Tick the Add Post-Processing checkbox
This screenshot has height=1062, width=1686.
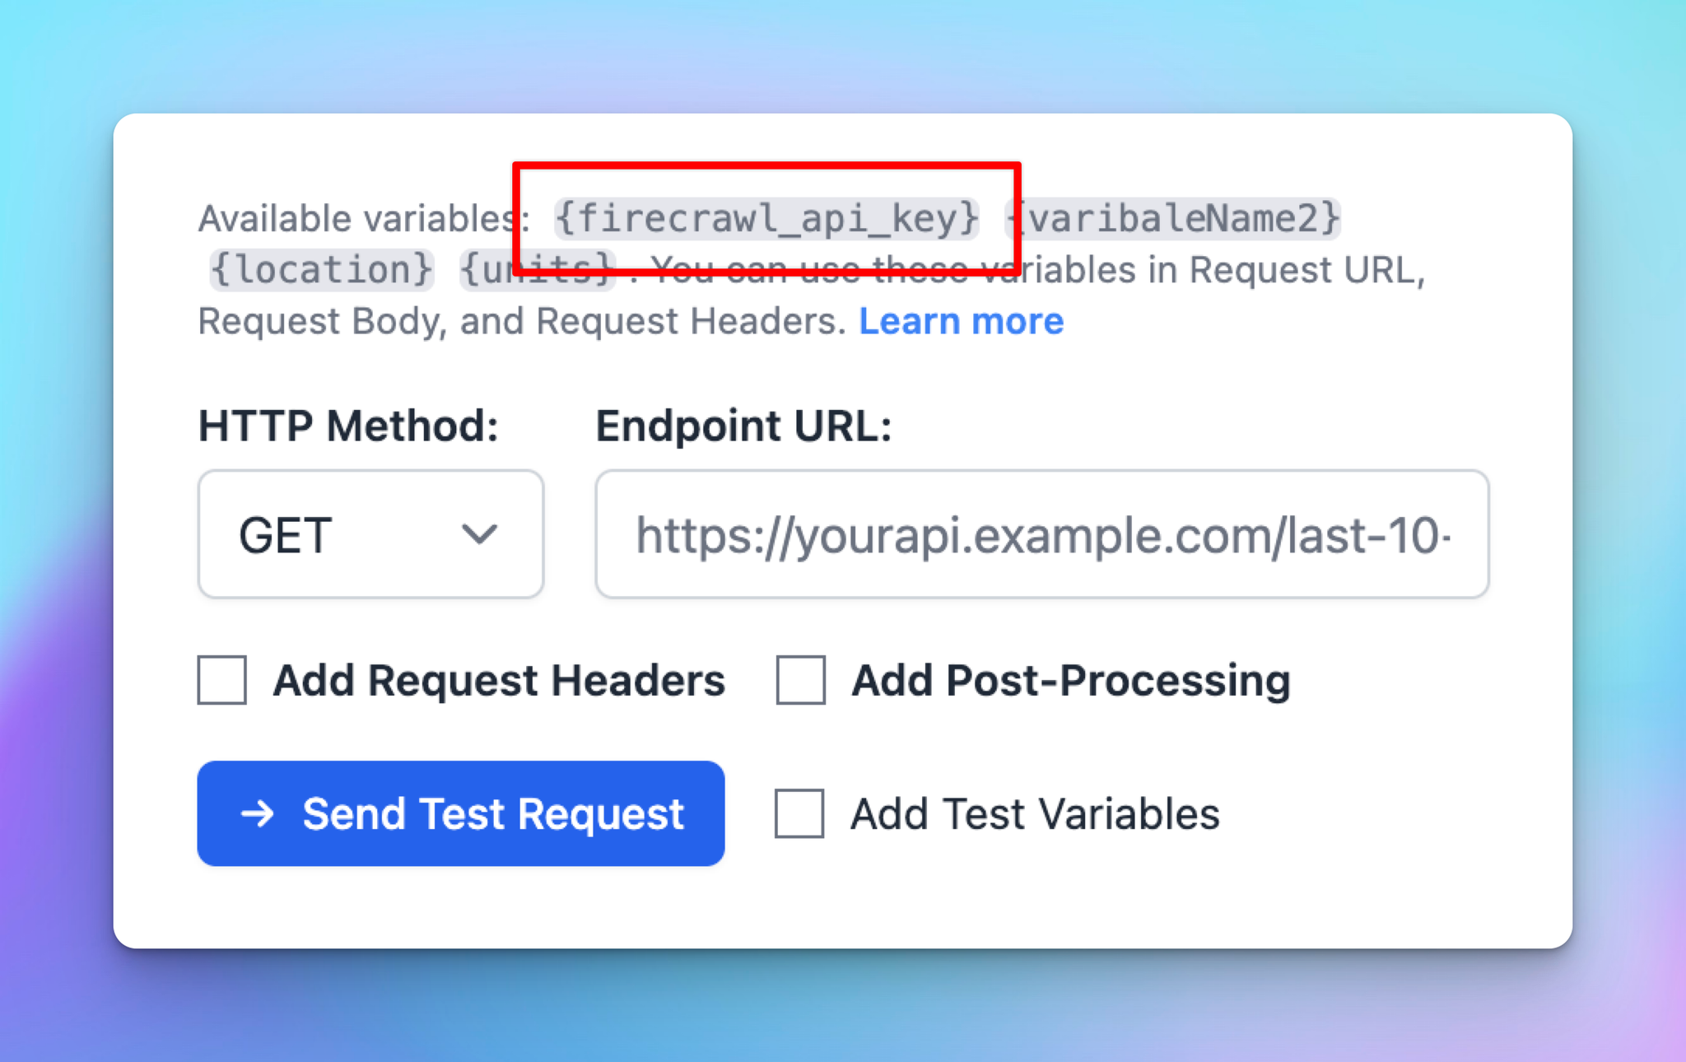point(801,680)
